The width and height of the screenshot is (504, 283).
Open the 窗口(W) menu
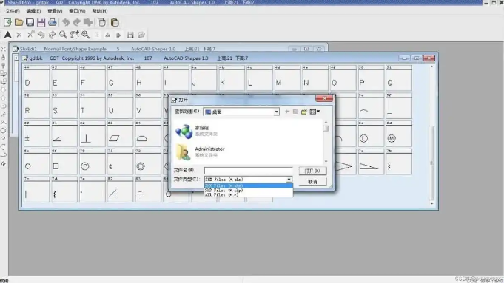pyautogui.click(x=77, y=11)
